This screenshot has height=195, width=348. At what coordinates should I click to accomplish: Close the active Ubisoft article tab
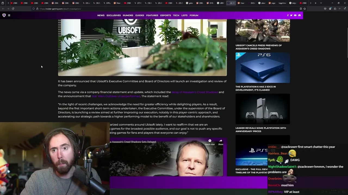click(234, 3)
